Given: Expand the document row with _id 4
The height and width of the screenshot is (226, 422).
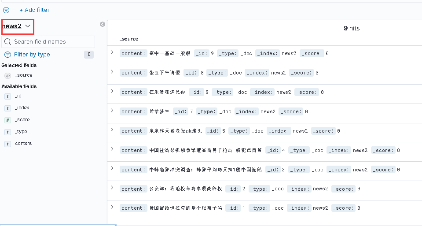Looking at the screenshot, I should pyautogui.click(x=112, y=149).
